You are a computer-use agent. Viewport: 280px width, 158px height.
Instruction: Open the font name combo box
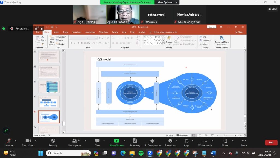click(x=79, y=38)
